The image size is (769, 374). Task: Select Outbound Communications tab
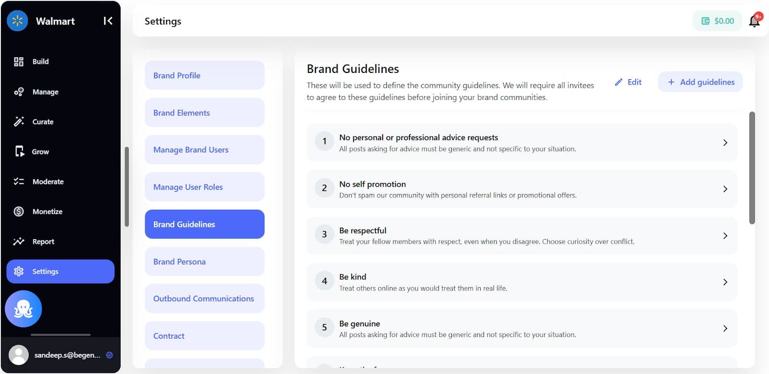coord(204,299)
